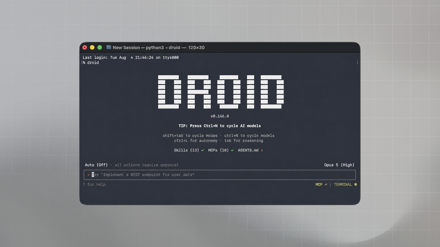Click the yellow minimize window button

click(x=92, y=47)
